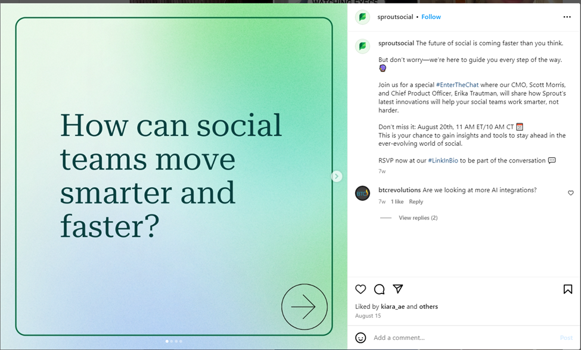Like the post with the heart icon
This screenshot has height=350, width=581.
[361, 289]
